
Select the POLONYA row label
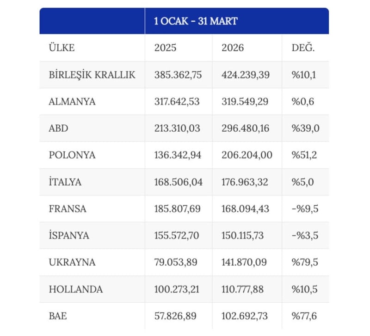click(x=72, y=155)
